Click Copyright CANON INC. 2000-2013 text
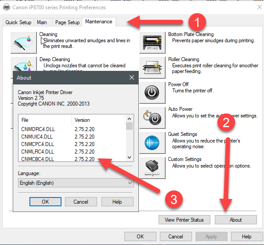 pos(54,104)
